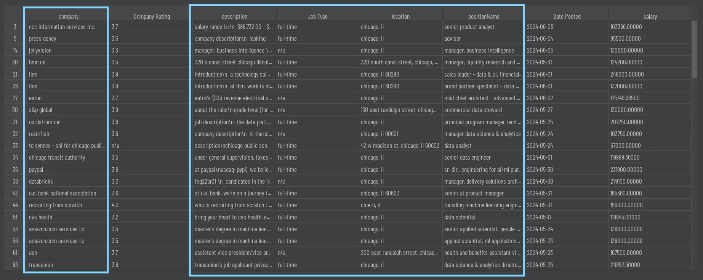Select description 'at paypal (nasdaq: pypl)...'
The height and width of the screenshot is (280, 703).
click(x=234, y=170)
